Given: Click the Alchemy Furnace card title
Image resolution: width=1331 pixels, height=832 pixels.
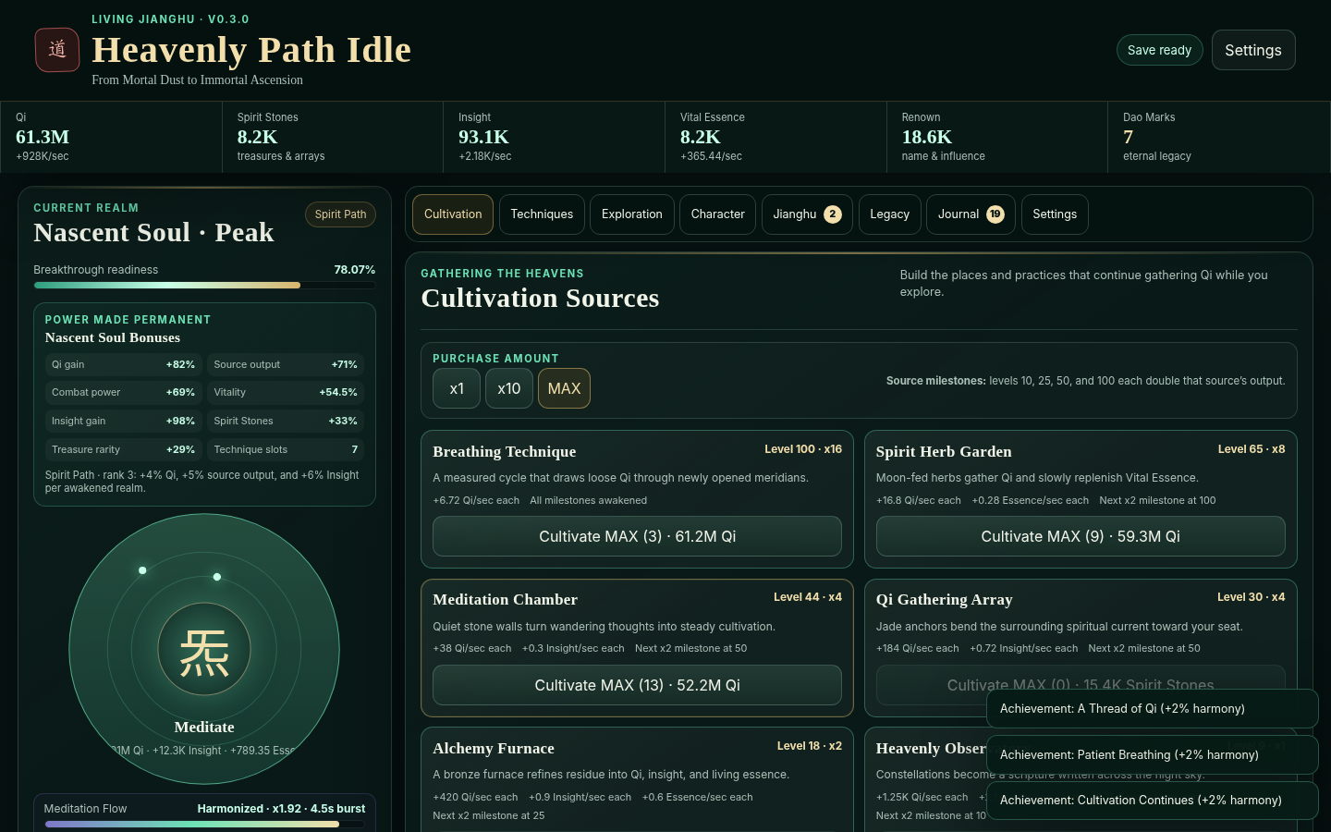Looking at the screenshot, I should point(494,748).
